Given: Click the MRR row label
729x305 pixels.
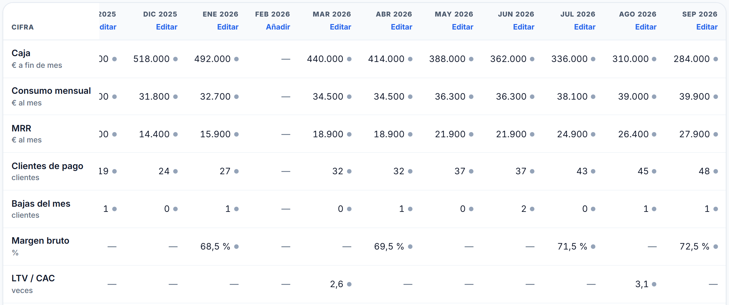Looking at the screenshot, I should pos(21,128).
